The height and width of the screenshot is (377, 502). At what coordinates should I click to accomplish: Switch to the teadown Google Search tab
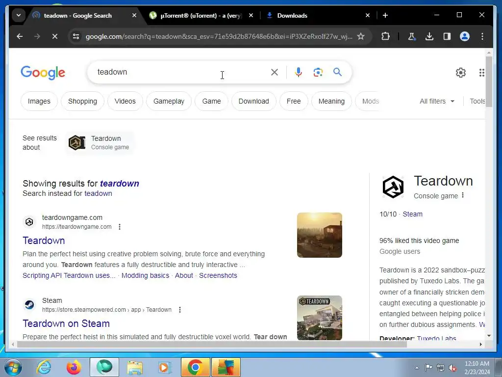78,15
